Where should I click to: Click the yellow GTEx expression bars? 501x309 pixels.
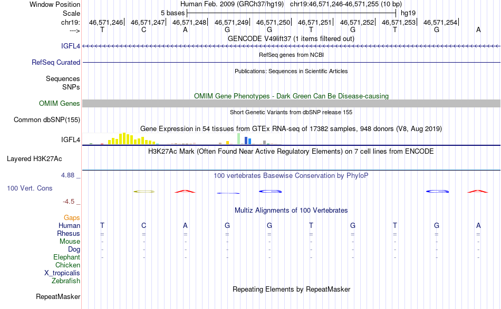point(131,139)
